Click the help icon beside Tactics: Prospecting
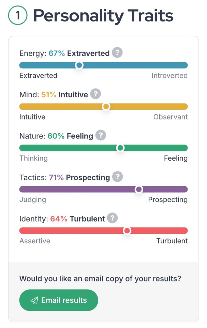The image size is (207, 328). (117, 177)
